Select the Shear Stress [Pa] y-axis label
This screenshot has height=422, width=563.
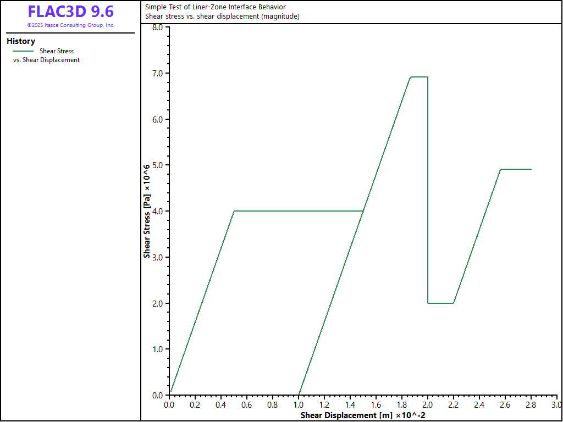[x=147, y=211]
